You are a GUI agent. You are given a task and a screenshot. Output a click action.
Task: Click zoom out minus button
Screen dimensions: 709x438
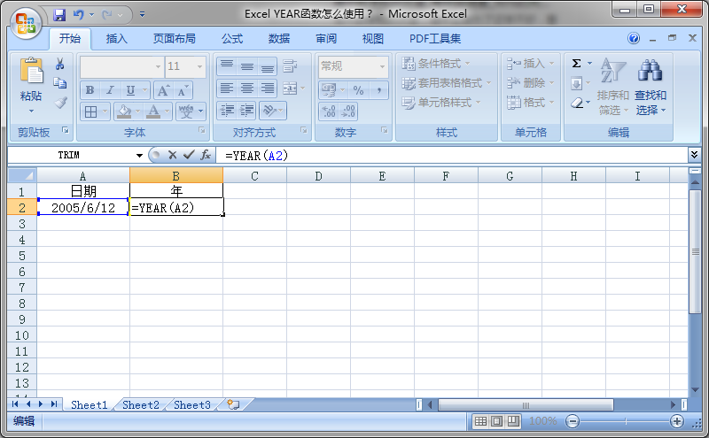[572, 421]
